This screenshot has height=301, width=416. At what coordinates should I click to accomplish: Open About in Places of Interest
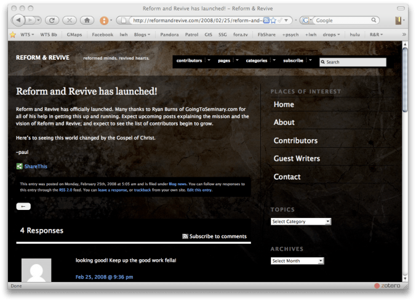tap(284, 122)
